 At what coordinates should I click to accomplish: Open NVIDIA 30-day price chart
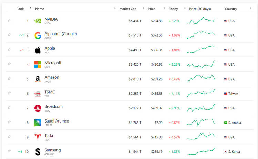201,21
